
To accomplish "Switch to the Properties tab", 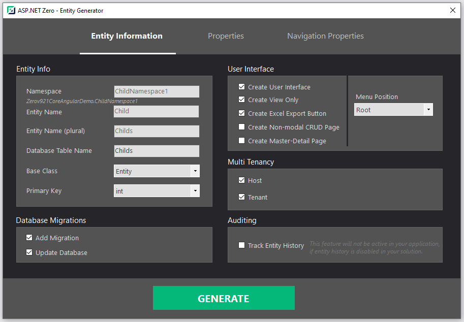I will click(x=226, y=36).
